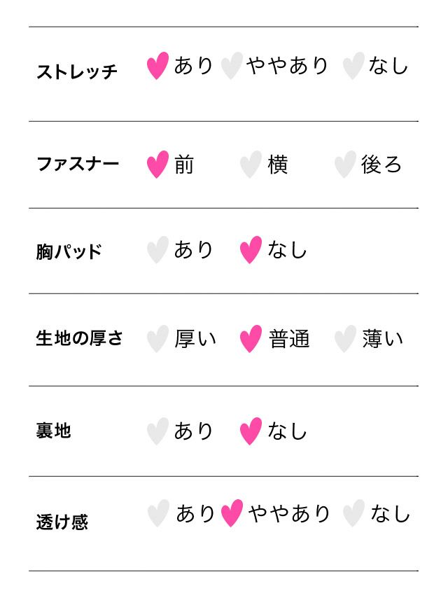This screenshot has height=598, width=448.
Task: Click the ファスナー row label
Action: pos(78,165)
